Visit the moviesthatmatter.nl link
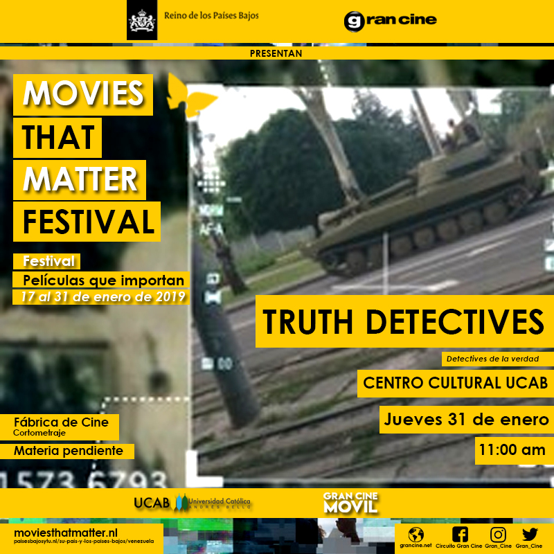 pos(66,533)
